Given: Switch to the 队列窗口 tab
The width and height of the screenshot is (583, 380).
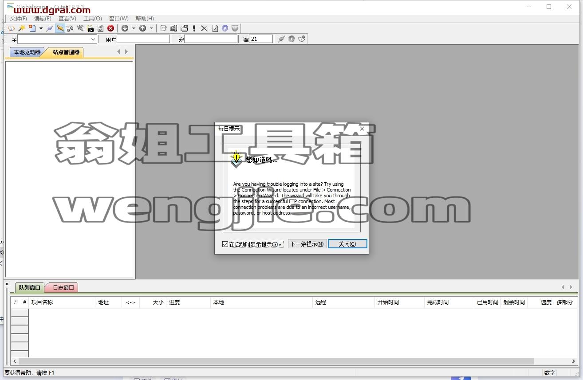Looking at the screenshot, I should point(30,288).
